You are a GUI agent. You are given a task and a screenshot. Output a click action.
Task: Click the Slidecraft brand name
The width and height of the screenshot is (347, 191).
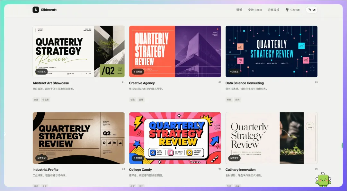pyautogui.click(x=49, y=10)
